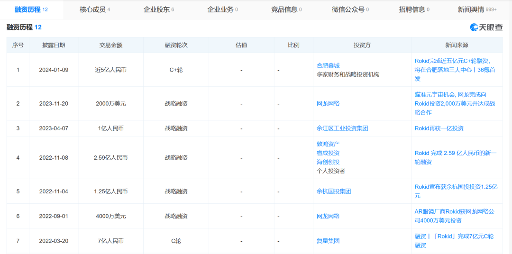Click text 个人投资者
Screen dimensions: 512x254
(331, 171)
